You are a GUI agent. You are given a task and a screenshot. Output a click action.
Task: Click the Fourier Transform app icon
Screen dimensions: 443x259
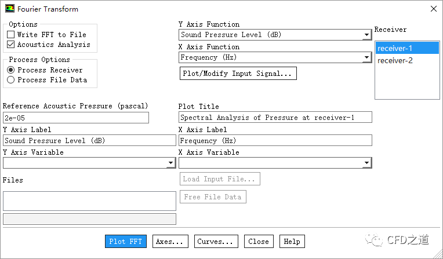[9, 9]
